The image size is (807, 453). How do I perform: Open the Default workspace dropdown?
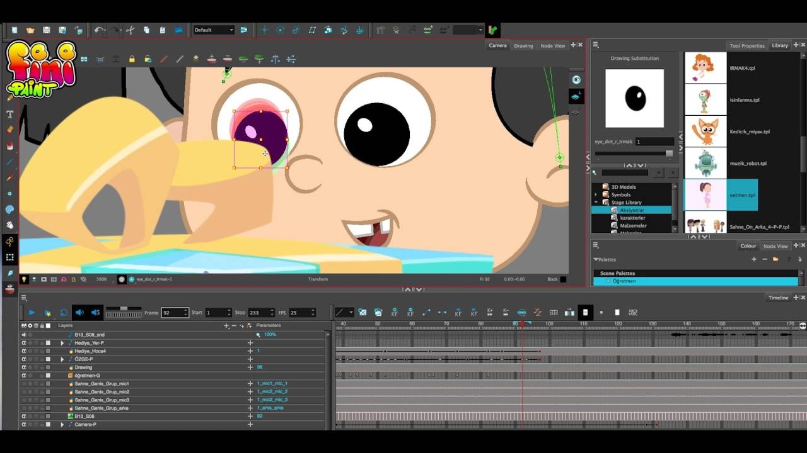[x=214, y=30]
